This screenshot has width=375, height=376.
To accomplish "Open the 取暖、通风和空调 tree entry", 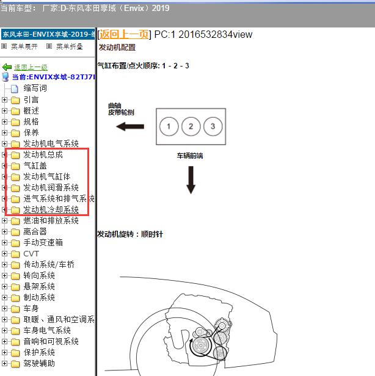I will (59, 320).
